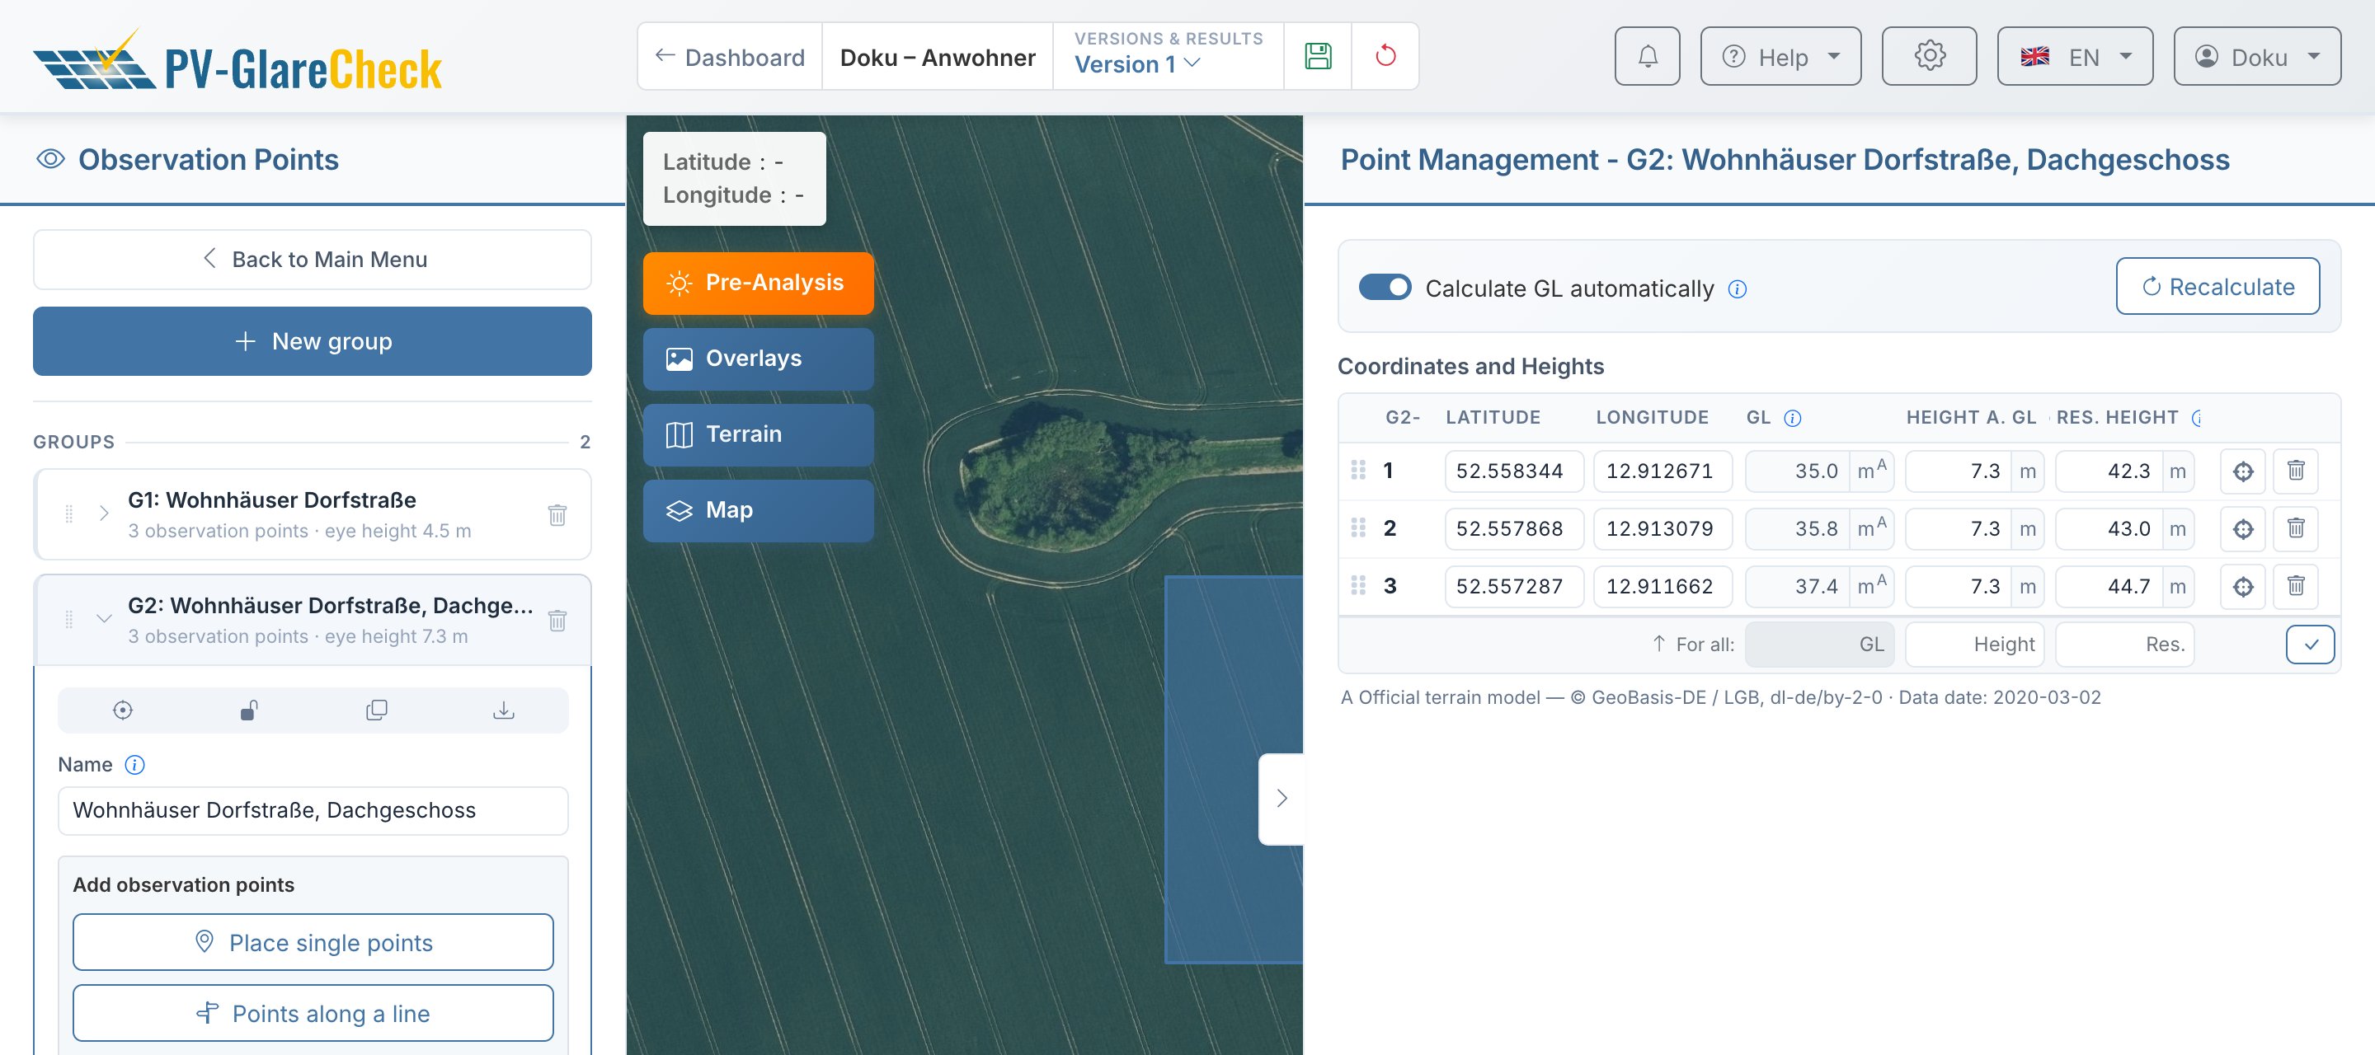This screenshot has height=1055, width=2375.
Task: Open the EN language dropdown
Action: [x=2075, y=56]
